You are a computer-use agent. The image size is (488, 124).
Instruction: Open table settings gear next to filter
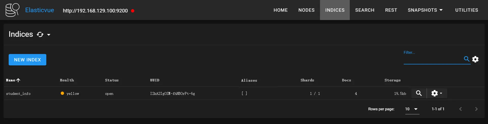[x=475, y=59]
